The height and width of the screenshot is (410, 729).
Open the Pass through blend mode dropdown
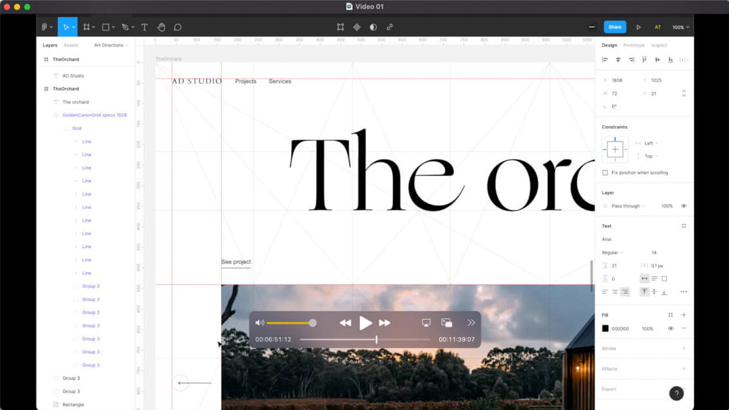[x=627, y=206]
